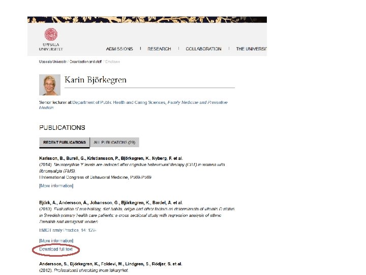Click the Karin Björkegren name heading
This screenshot has height=275, width=366.
(x=96, y=80)
